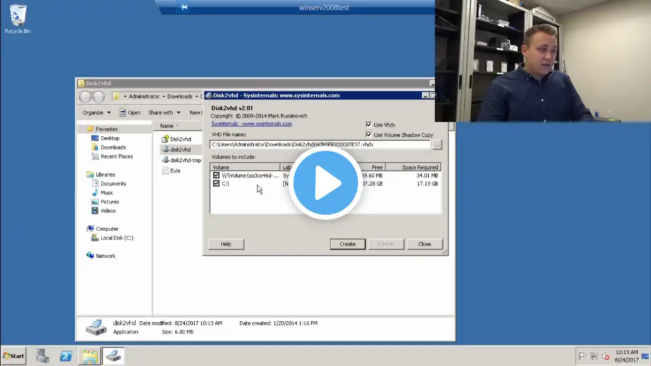
Task: Sort files by the Name column
Action: [x=167, y=126]
